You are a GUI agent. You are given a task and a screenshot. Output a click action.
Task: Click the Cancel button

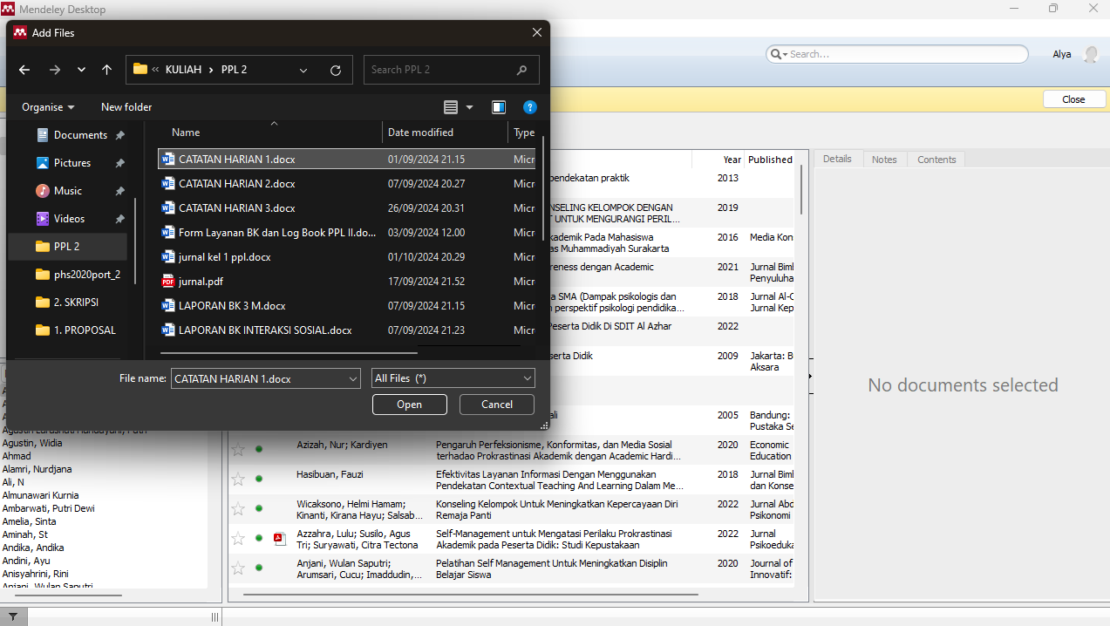click(x=497, y=405)
